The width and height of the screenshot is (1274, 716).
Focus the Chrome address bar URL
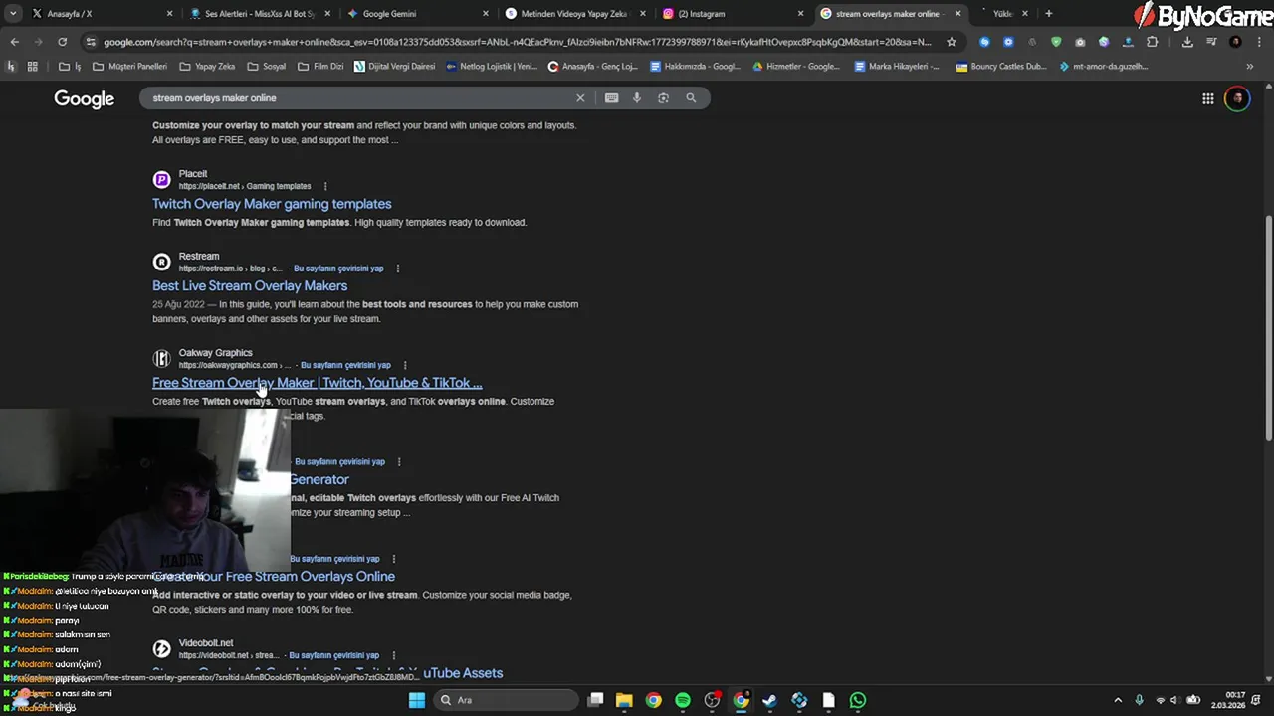518,42
